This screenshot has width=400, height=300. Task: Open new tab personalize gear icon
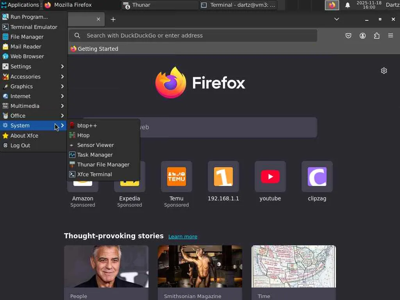384,71
